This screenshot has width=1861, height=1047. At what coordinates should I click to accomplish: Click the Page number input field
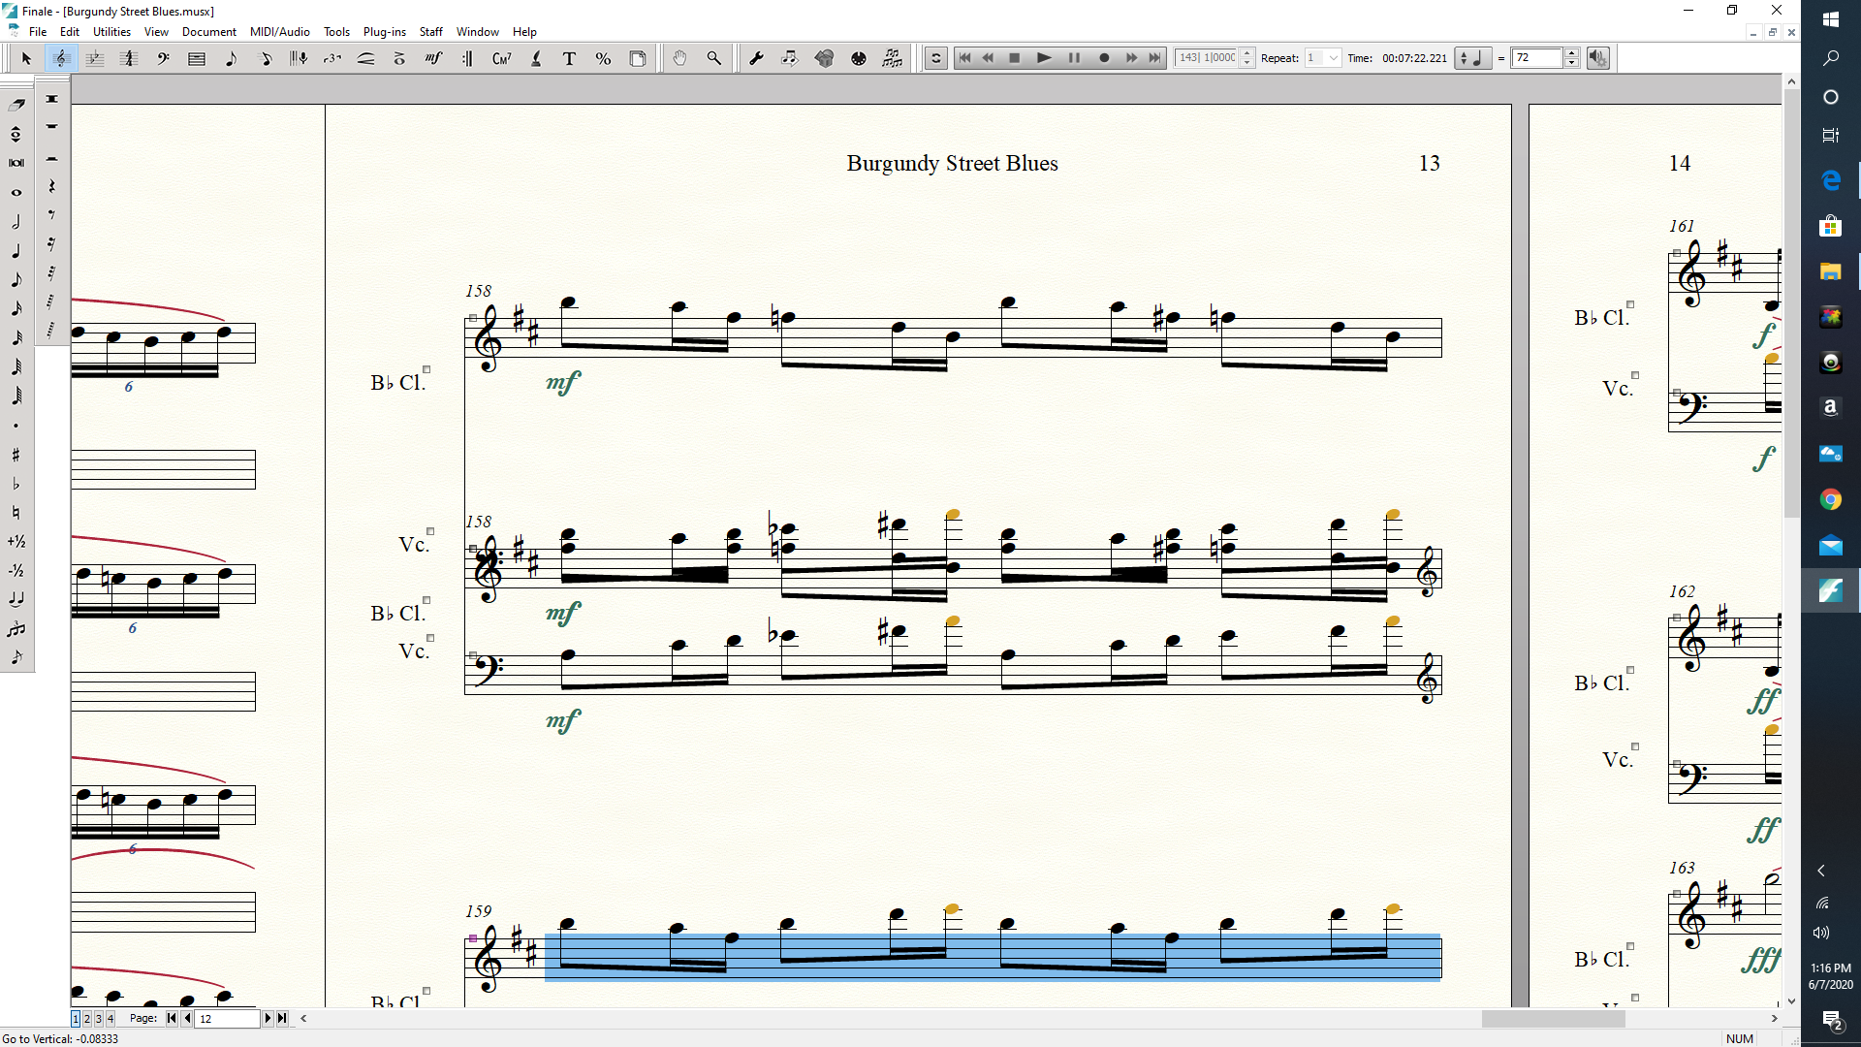click(x=227, y=1018)
